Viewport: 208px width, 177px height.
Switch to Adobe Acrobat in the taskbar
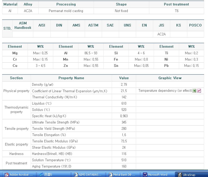[x=19, y=174]
